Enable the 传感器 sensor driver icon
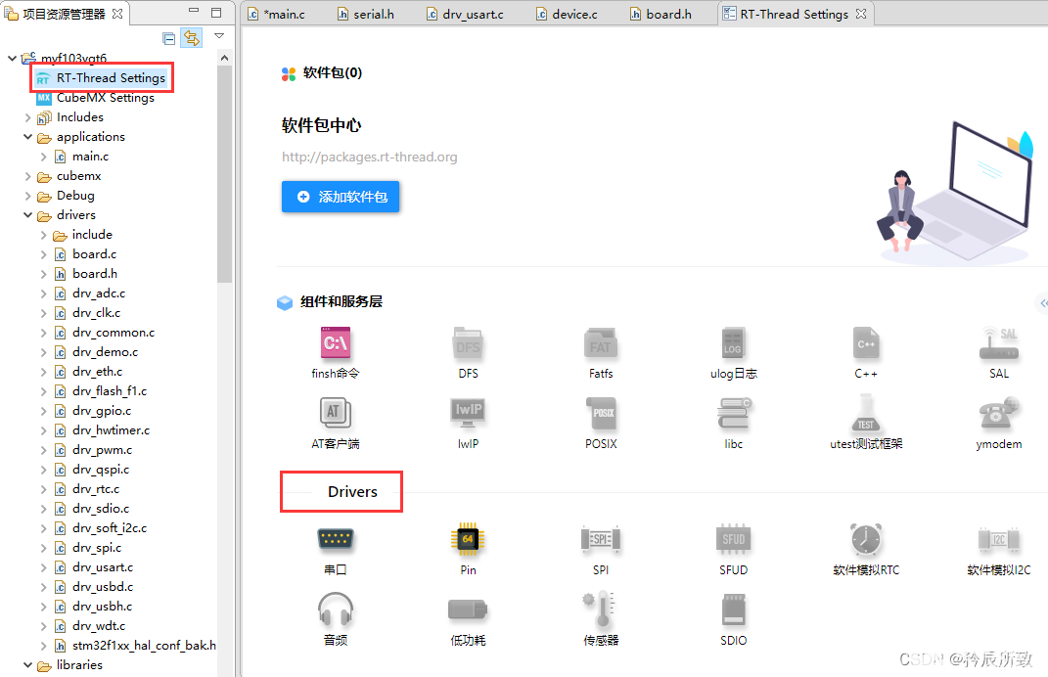Screen dimensions: 1048x677 point(600,609)
